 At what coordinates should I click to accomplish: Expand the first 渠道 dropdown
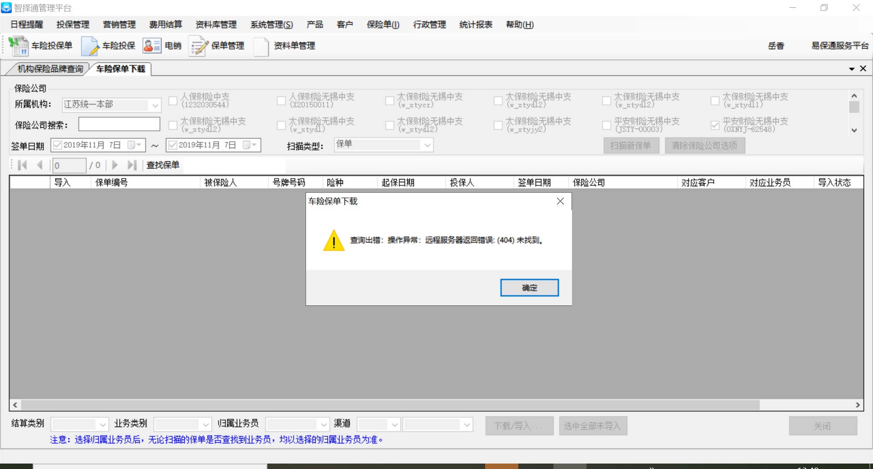[395, 424]
